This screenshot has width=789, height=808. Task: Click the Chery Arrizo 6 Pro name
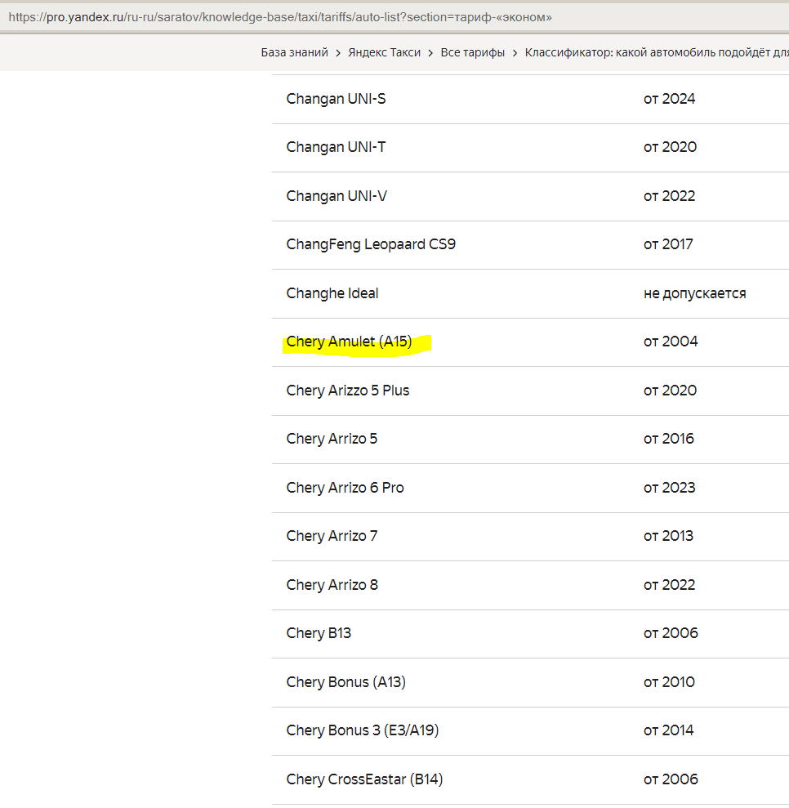click(x=345, y=488)
